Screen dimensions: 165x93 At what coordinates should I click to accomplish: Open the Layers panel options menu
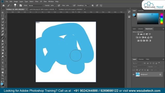[163, 59]
